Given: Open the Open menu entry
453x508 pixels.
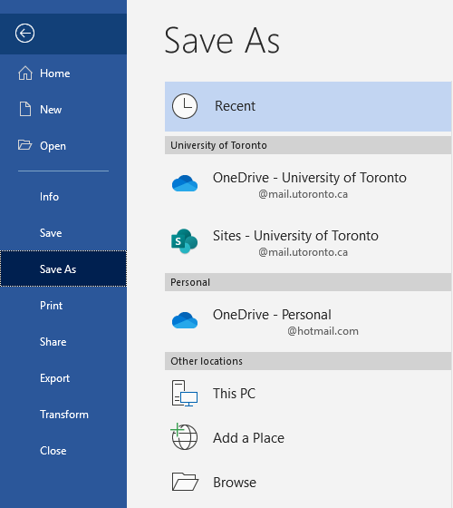Looking at the screenshot, I should click(63, 146).
